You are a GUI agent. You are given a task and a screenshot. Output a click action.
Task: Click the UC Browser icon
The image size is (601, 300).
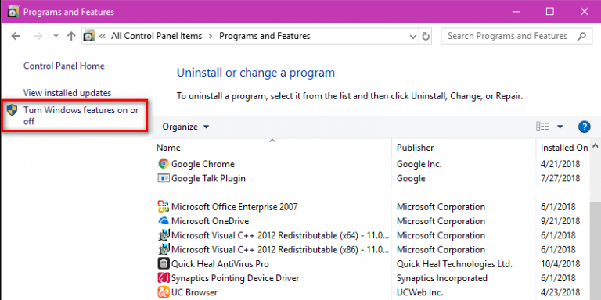coord(164,293)
